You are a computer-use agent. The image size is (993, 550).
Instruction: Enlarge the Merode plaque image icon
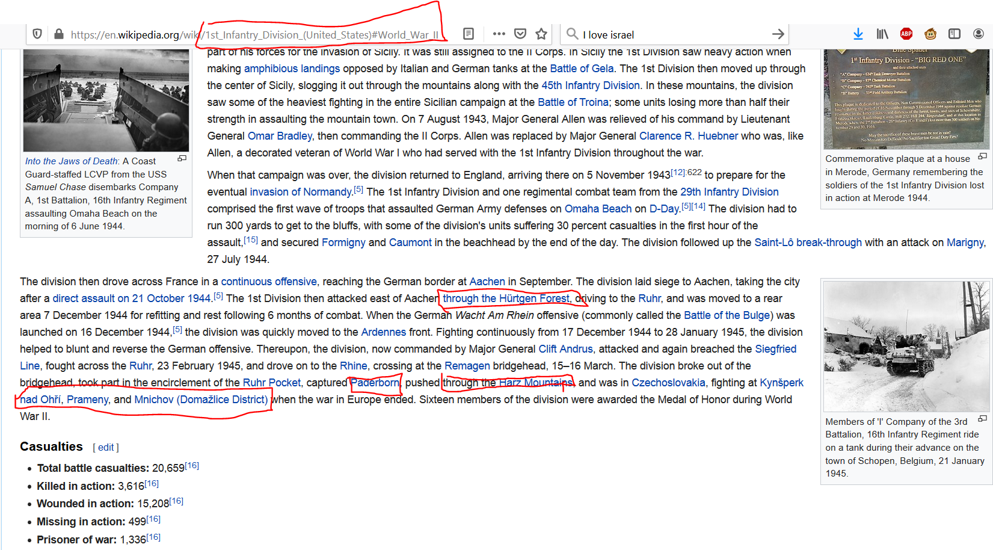[982, 156]
